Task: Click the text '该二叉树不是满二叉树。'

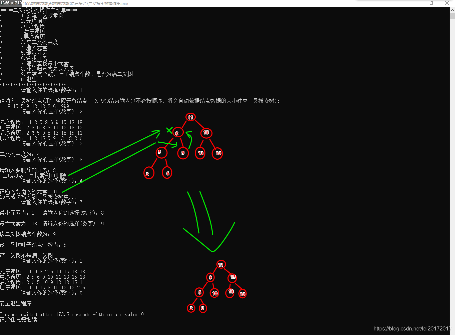Action: (28, 256)
